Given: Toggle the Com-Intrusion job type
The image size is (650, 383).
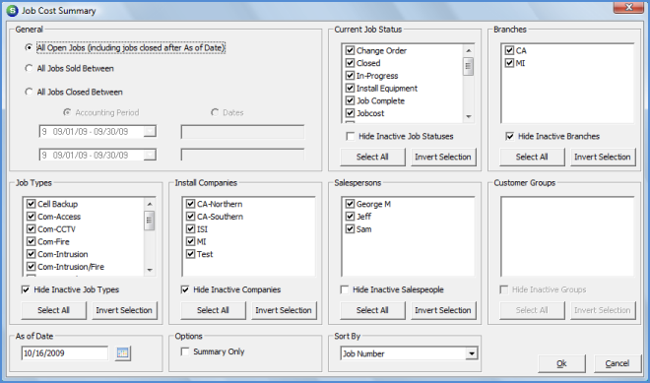Looking at the screenshot, I should click(x=32, y=254).
